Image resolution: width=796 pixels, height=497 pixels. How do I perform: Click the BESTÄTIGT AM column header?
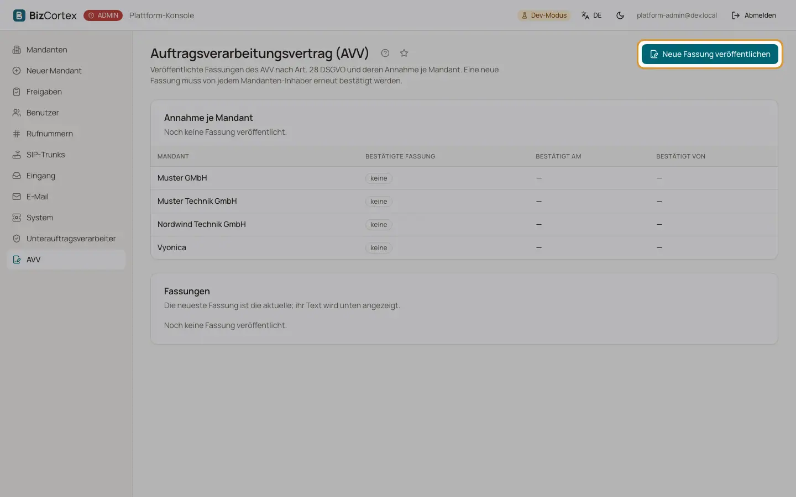(x=558, y=156)
